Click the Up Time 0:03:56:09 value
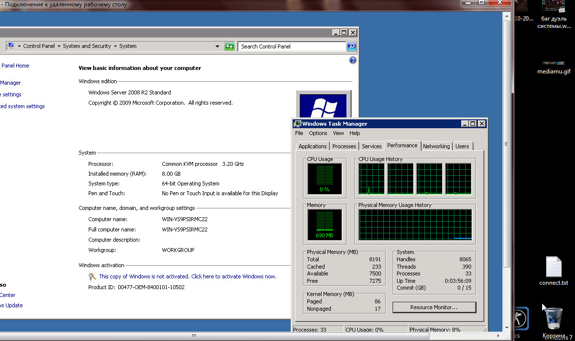 click(x=458, y=281)
